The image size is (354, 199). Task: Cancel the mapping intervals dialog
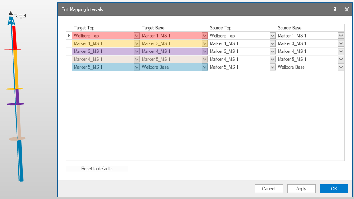point(268,189)
